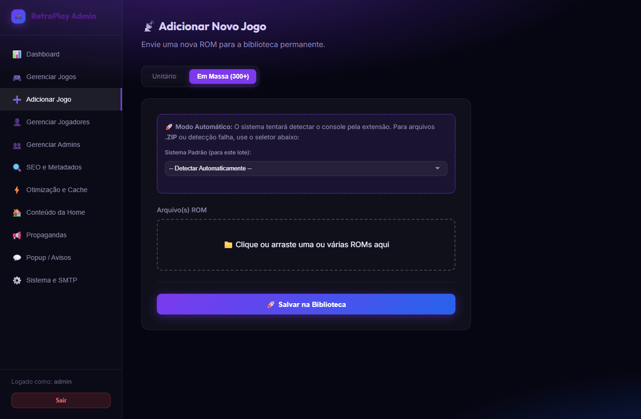Click the Propagandas megaphone icon
The width and height of the screenshot is (641, 419).
point(17,235)
